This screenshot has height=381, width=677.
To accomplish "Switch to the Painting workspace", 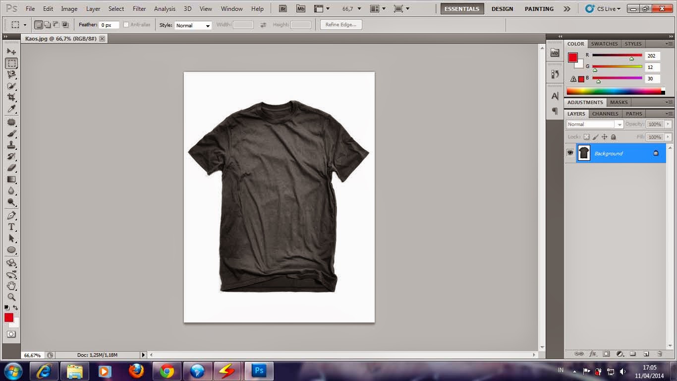I will coord(539,9).
